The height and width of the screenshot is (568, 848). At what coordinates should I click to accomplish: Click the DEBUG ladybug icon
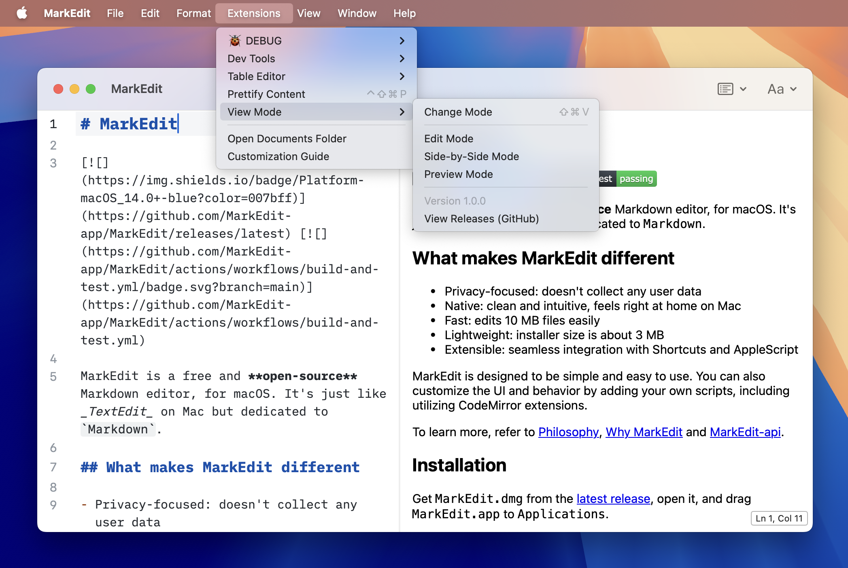[235, 41]
